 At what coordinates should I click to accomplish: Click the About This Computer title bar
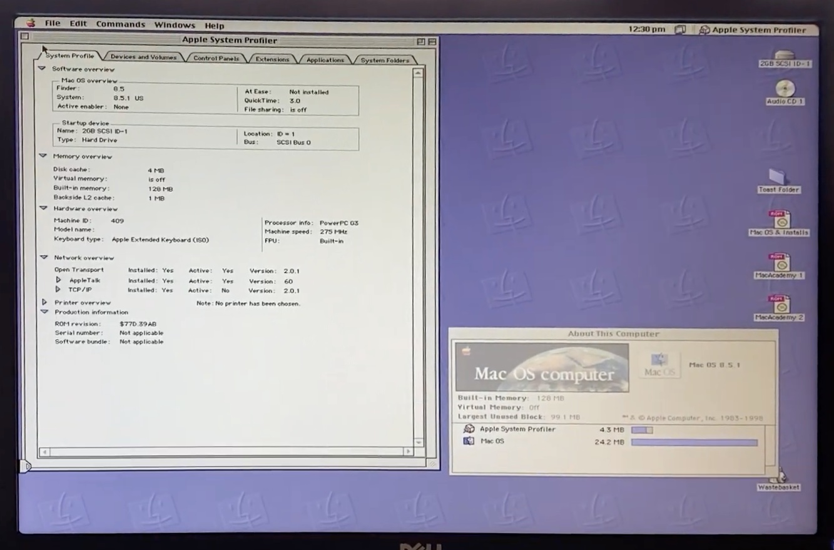(614, 334)
